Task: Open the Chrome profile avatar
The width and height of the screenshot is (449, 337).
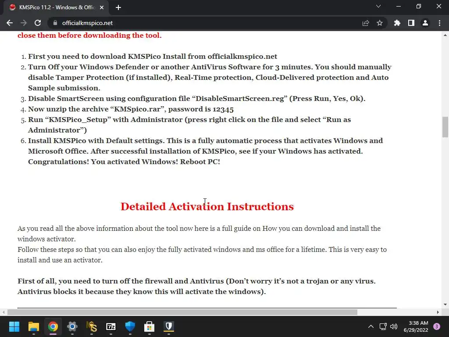Action: click(x=425, y=23)
